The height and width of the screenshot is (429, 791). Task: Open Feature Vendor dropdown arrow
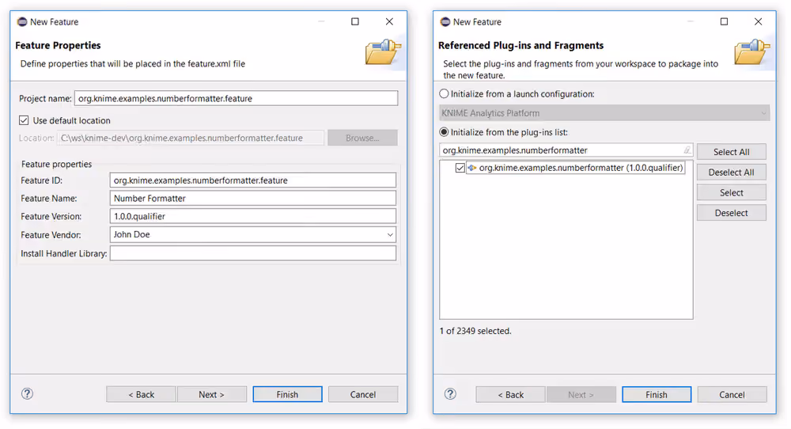pyautogui.click(x=389, y=235)
